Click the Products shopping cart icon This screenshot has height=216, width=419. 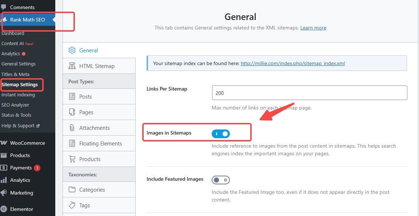click(x=72, y=159)
